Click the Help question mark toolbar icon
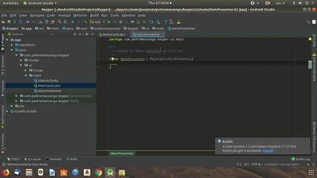Image resolution: width=317 pixels, height=178 pixels. (165, 22)
